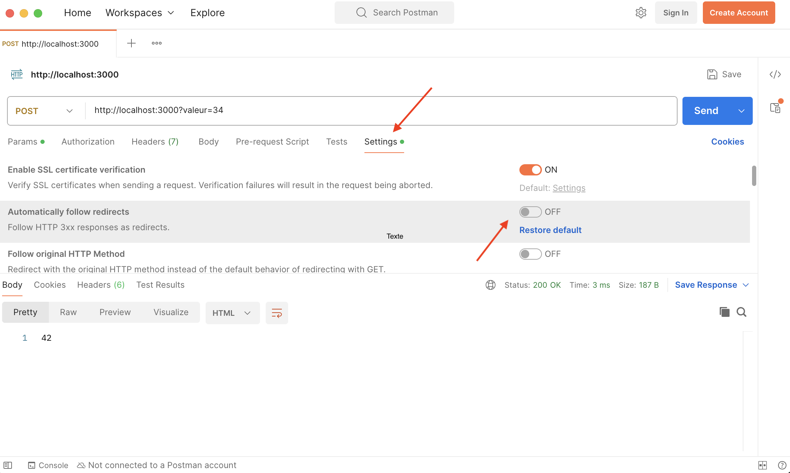Open search within the response body
This screenshot has height=473, width=790.
(742, 312)
